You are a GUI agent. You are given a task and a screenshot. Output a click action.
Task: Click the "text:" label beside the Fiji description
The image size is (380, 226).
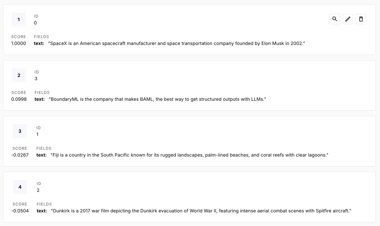click(x=42, y=155)
